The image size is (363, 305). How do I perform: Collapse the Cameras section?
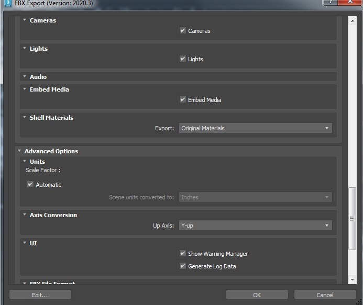(25, 20)
